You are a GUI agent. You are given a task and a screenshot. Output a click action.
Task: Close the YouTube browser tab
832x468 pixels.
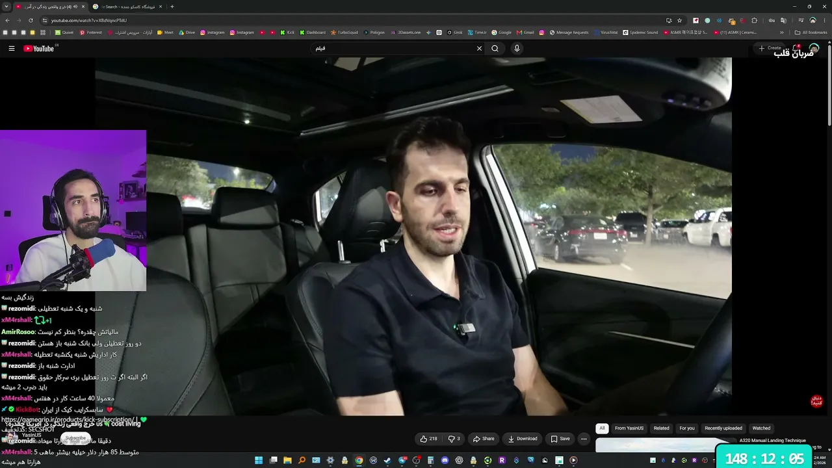click(x=83, y=6)
